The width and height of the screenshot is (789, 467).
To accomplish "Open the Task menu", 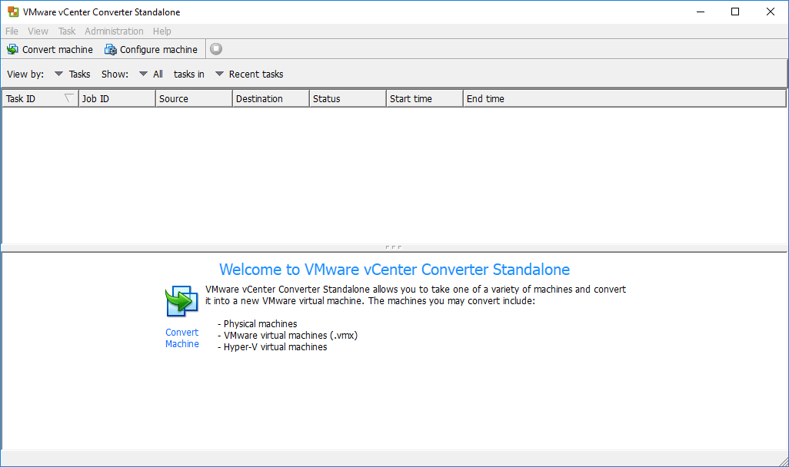I will click(x=66, y=31).
